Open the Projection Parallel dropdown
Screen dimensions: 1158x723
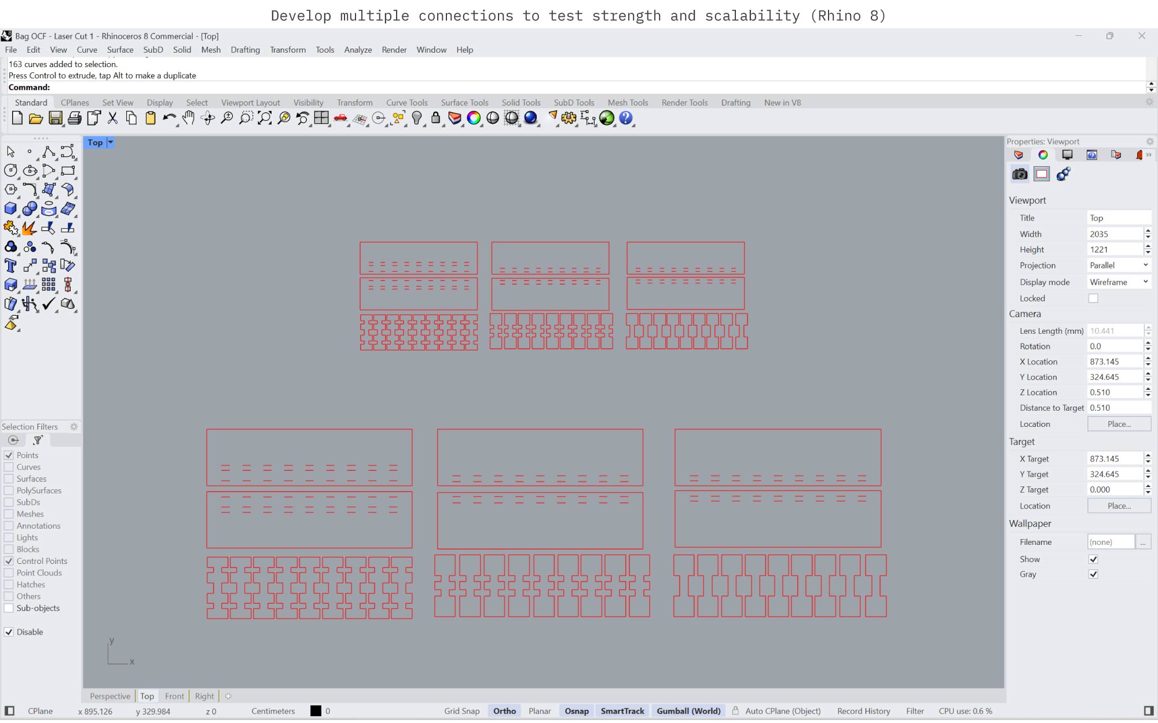coord(1119,265)
